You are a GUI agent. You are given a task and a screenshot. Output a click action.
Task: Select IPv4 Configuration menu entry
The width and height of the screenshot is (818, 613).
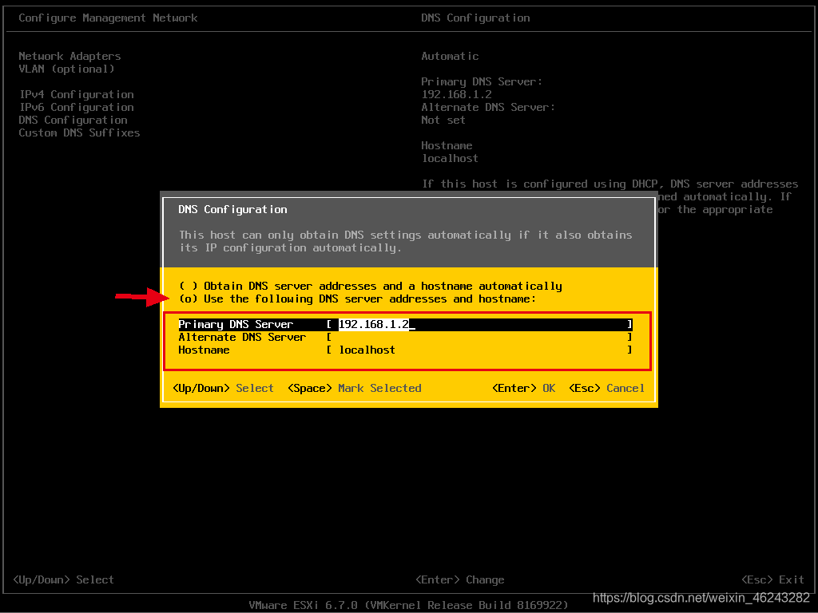(76, 94)
